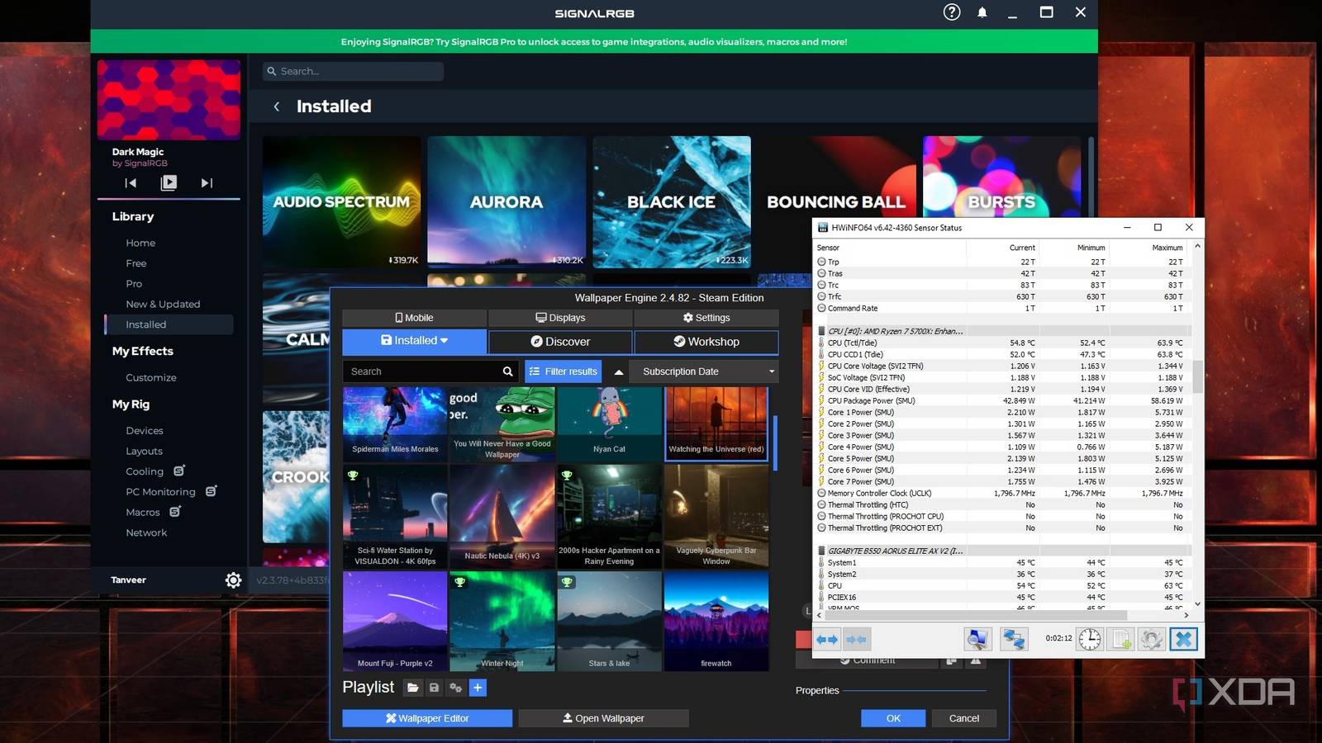This screenshot has width=1322, height=743.
Task: Select the Nyan Cat wallpaper thumbnail
Action: pos(609,423)
